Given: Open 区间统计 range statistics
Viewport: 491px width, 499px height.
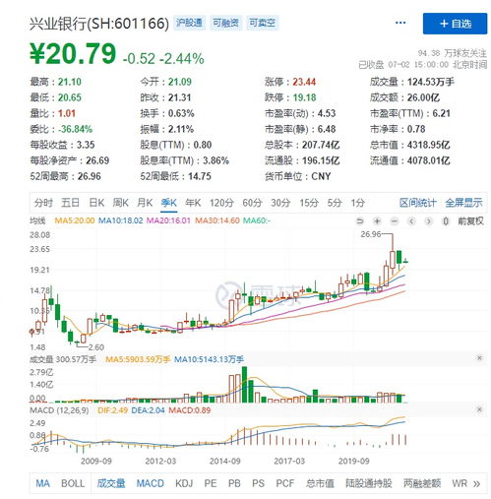Looking at the screenshot, I should coord(417,203).
